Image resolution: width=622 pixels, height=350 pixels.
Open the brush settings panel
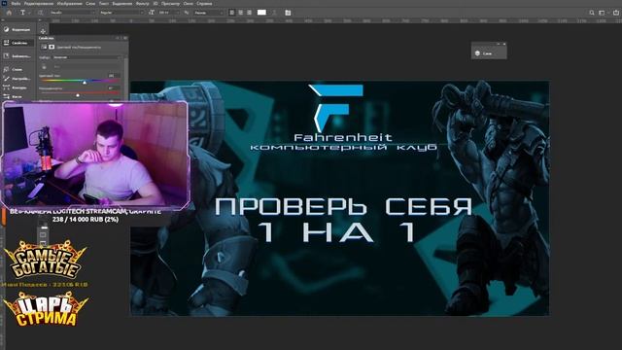17,79
